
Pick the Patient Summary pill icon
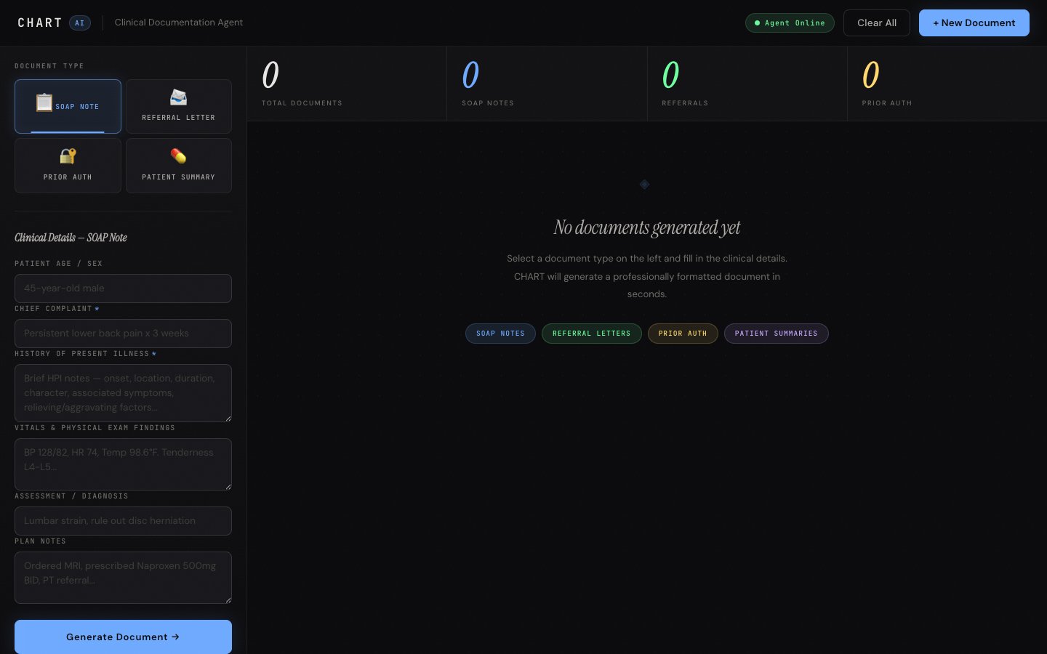pos(178,156)
